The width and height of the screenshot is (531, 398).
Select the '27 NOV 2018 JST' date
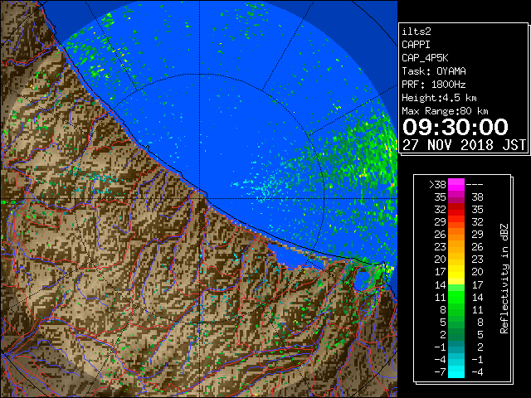(x=465, y=145)
